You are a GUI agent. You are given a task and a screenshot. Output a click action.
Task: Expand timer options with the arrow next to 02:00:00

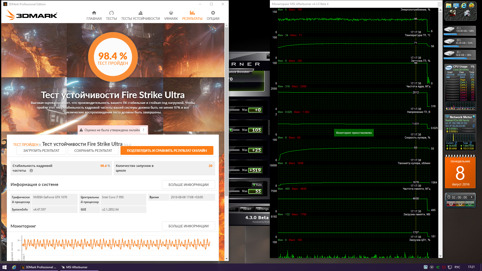coord(472,197)
